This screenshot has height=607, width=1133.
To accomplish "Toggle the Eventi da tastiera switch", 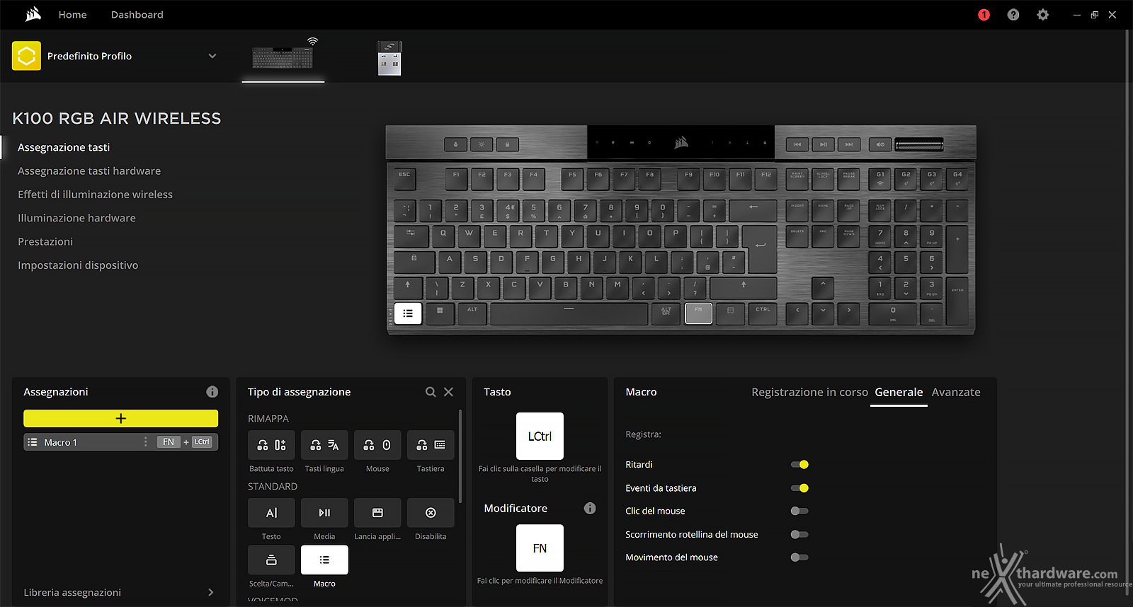I will (799, 488).
